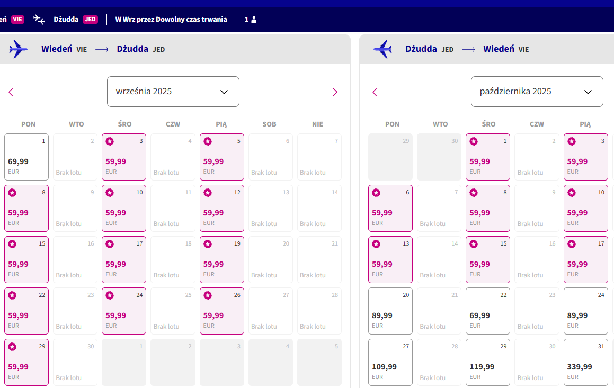
Task: Go to next month in outbound calendar
Action: [x=335, y=92]
